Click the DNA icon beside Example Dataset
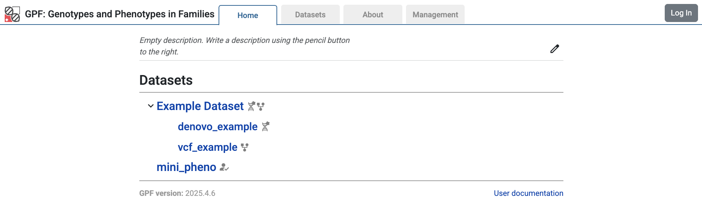 (251, 106)
